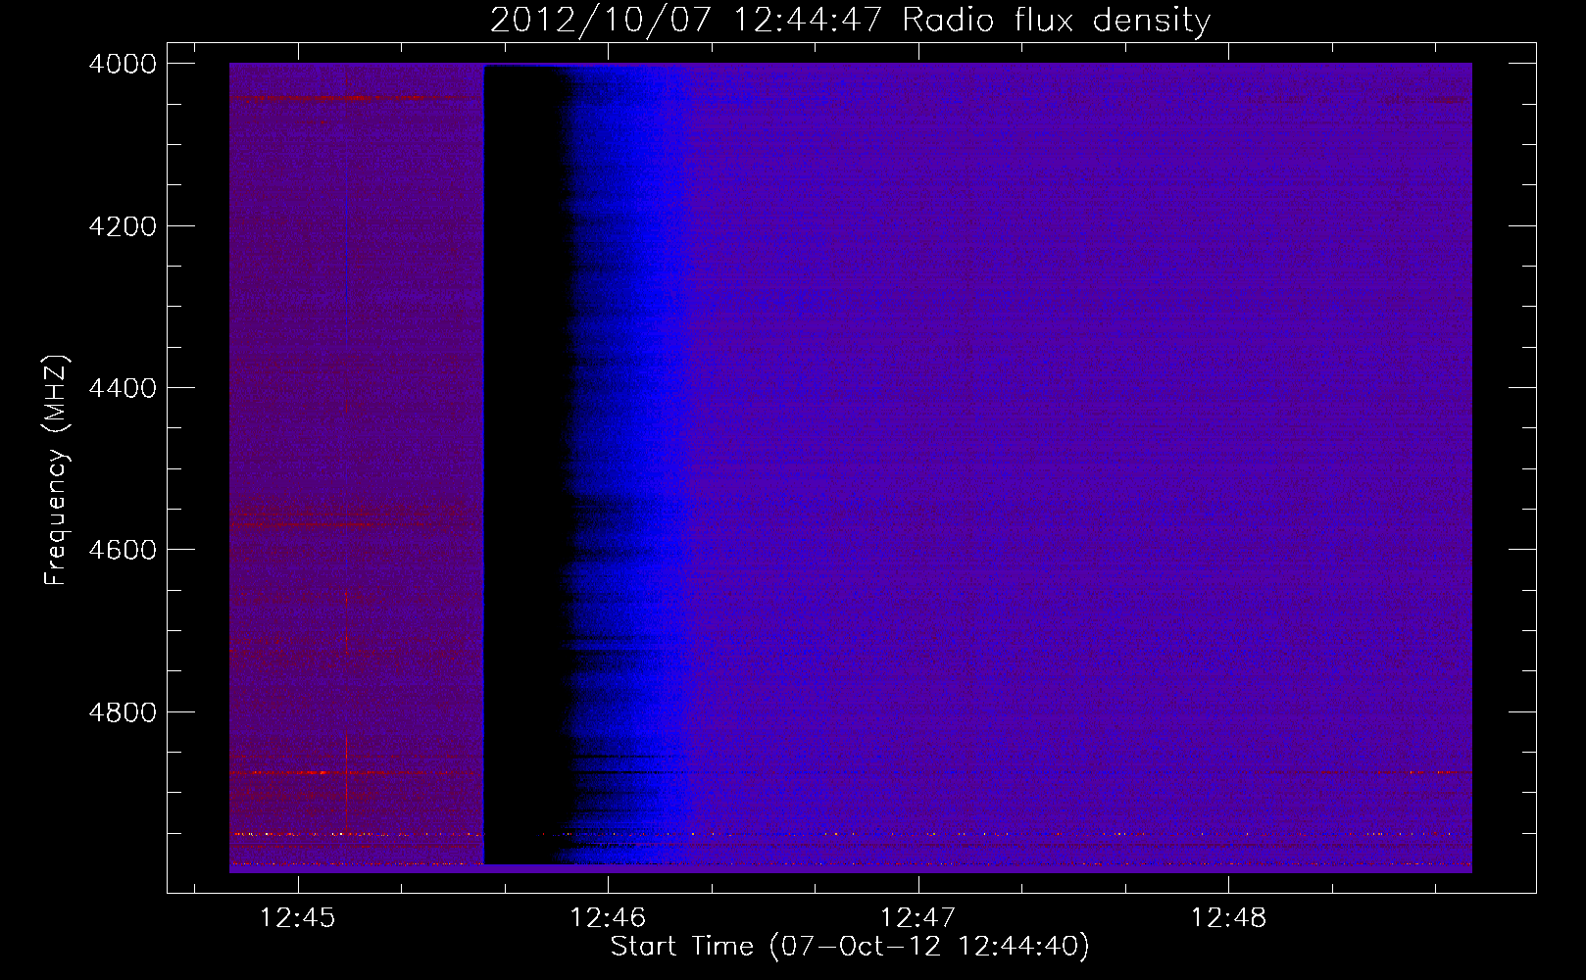1586x980 pixels.
Task: Click the 4000 frequency axis label
Action: (122, 64)
